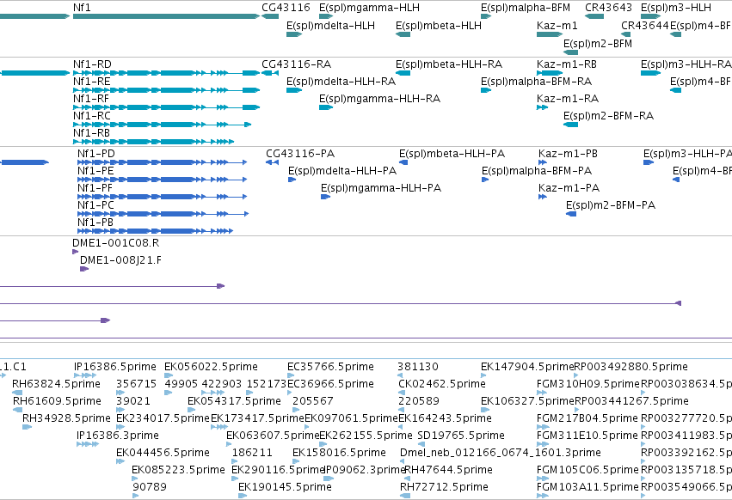
Task: Click the 186211 EST label
Action: coord(252,453)
